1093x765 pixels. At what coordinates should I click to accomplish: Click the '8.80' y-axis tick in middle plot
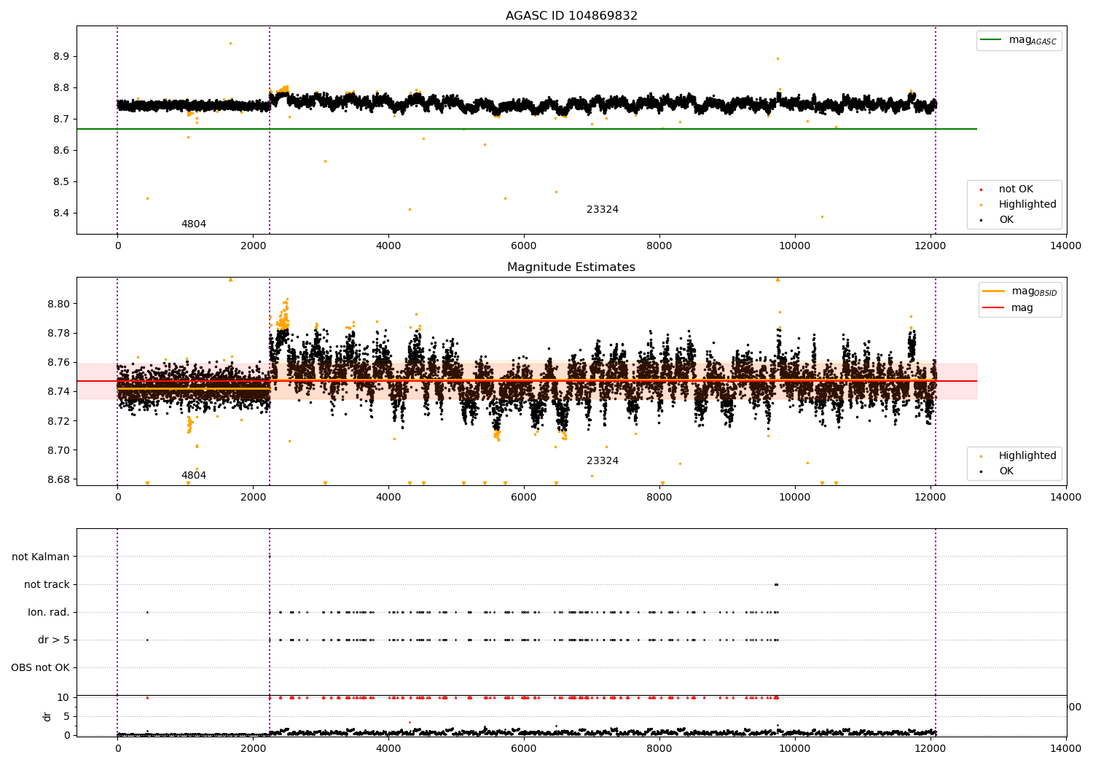click(x=58, y=304)
